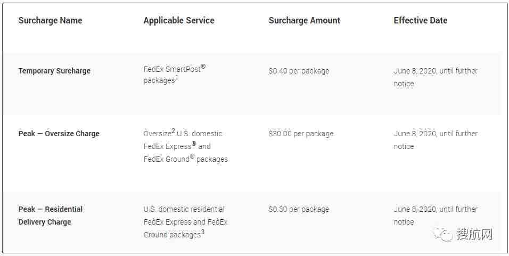Click the FedEx Ground packages oversize text
Viewport: 509px width, 256px height.
pyautogui.click(x=186, y=159)
